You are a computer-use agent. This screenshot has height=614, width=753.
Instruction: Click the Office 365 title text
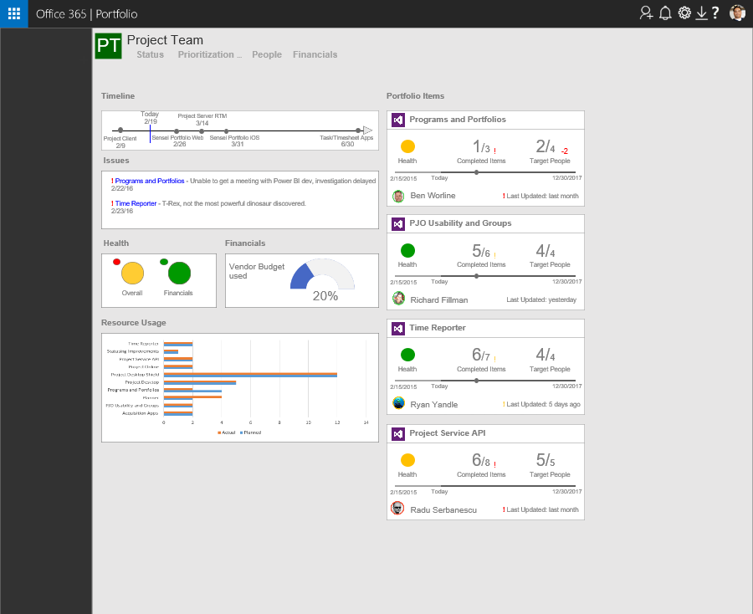point(61,14)
